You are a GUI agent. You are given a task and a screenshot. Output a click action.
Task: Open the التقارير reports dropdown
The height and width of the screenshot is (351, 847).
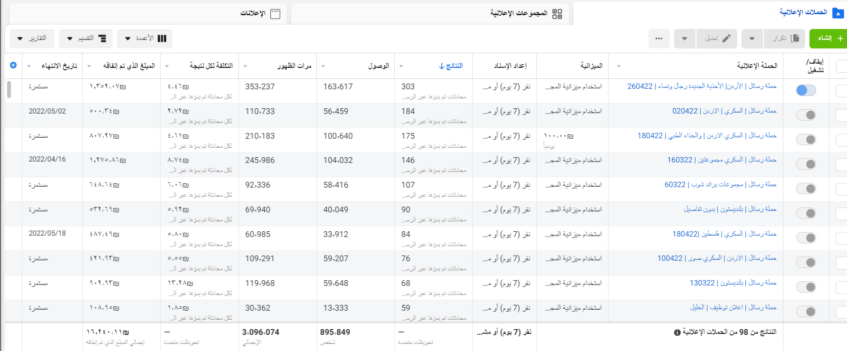click(32, 38)
